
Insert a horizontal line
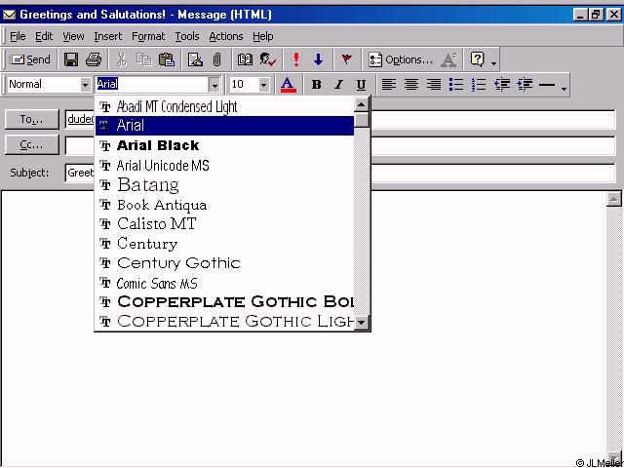(x=547, y=85)
